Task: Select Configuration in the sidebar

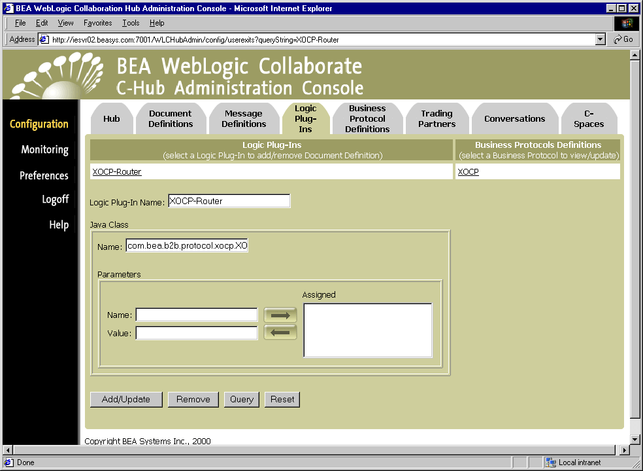Action: (x=39, y=124)
